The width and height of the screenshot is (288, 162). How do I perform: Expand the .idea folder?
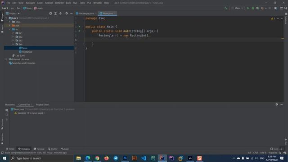tap(9, 22)
